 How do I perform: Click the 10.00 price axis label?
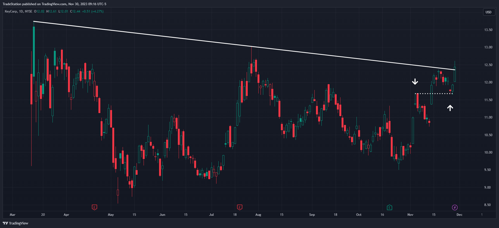488,152
